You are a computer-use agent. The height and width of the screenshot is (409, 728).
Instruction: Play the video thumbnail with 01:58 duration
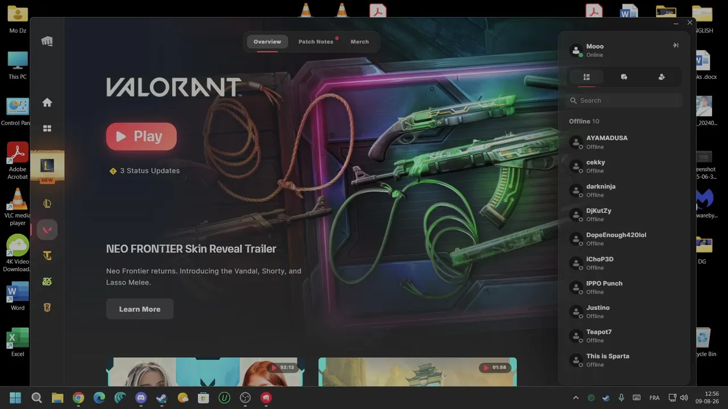point(417,372)
